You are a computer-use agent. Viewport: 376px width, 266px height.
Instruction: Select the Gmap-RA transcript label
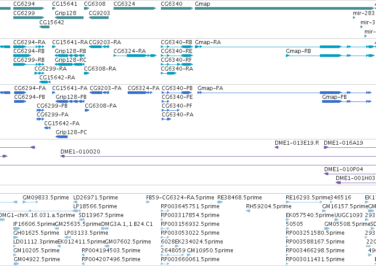point(208,42)
